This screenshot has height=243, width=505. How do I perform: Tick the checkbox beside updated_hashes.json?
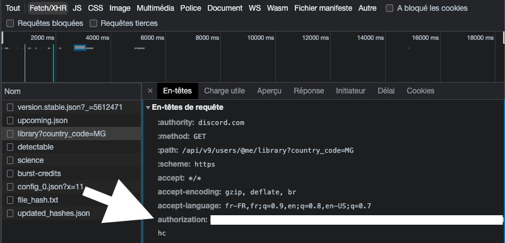coord(10,213)
